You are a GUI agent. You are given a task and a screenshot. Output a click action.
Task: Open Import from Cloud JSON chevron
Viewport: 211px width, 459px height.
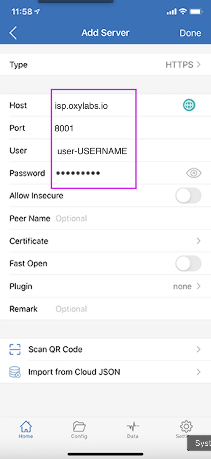199,372
